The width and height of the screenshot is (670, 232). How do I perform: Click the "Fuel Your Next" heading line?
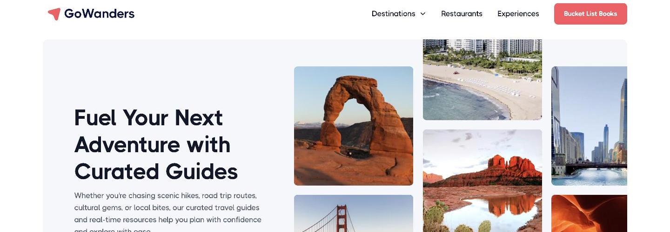click(x=148, y=118)
